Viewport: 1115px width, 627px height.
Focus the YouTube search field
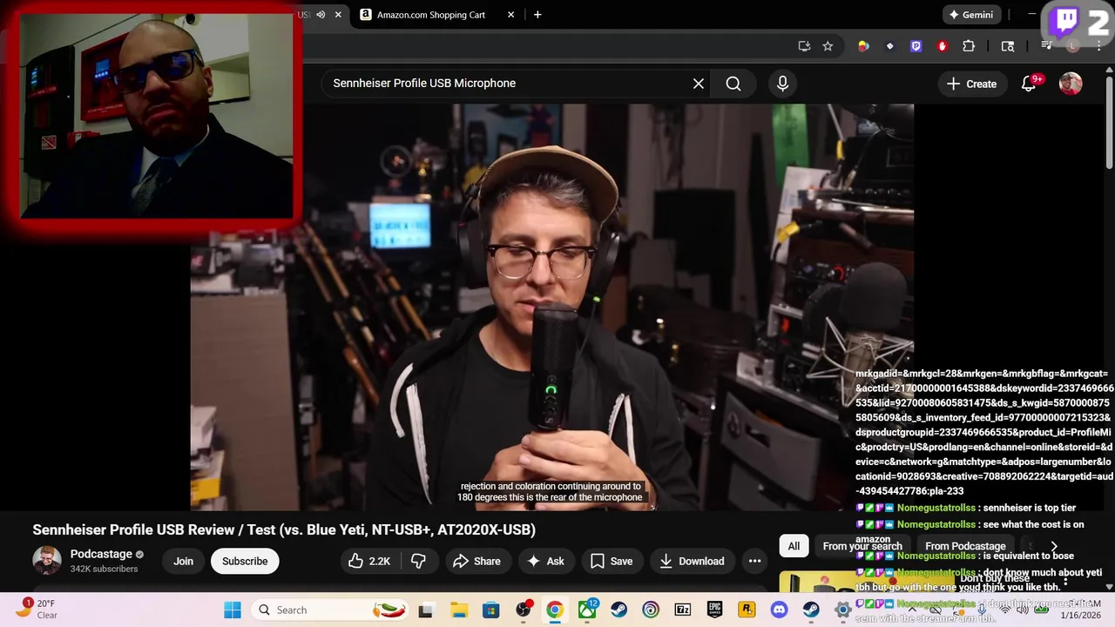(510, 84)
